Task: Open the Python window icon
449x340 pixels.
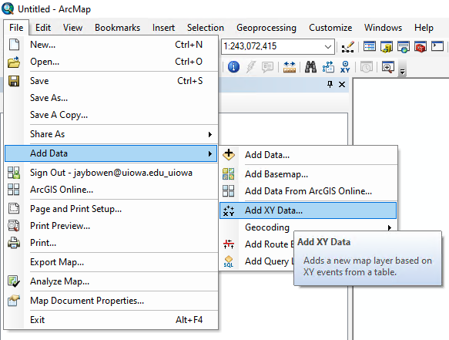Action: [437, 46]
